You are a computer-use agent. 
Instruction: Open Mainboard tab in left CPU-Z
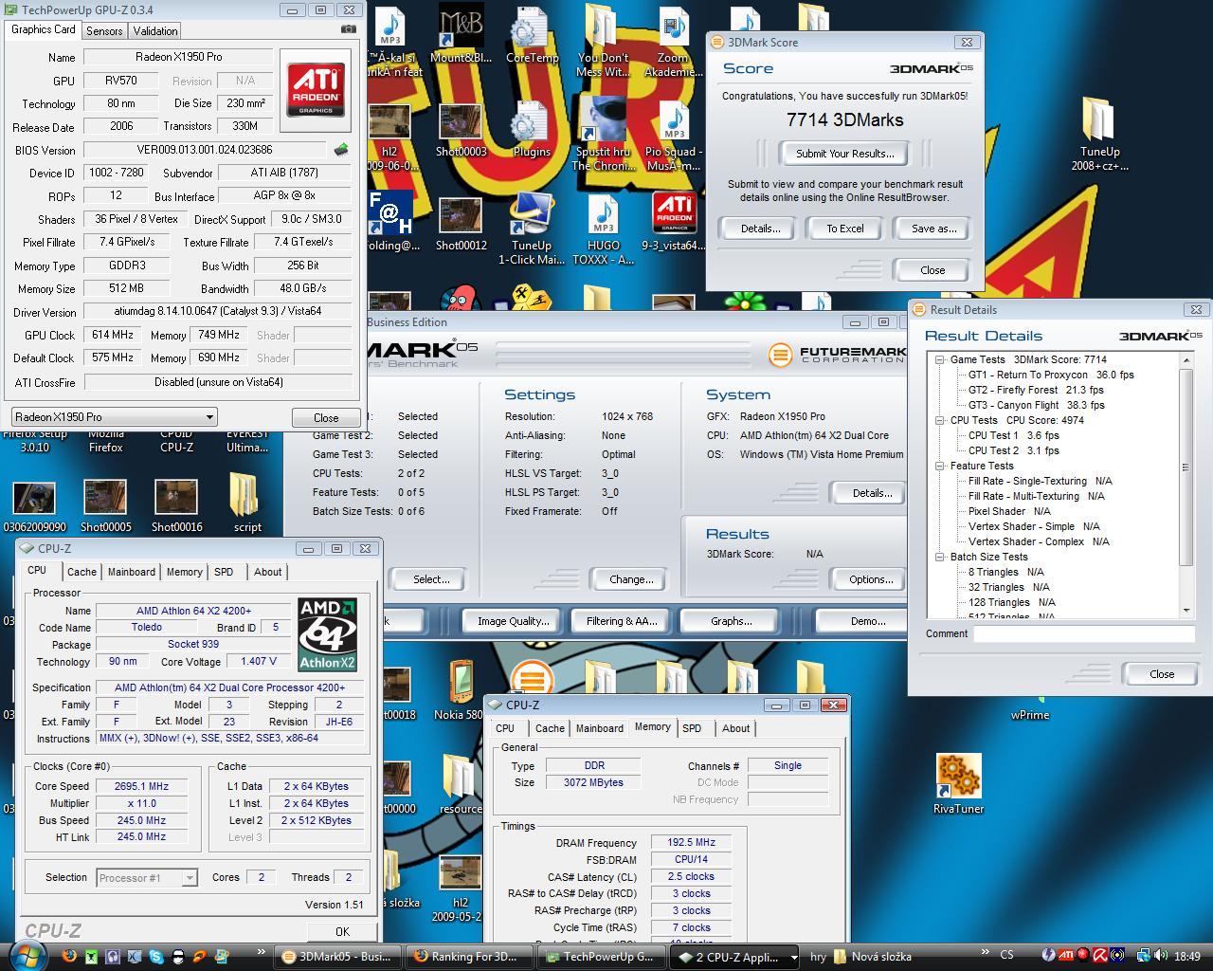132,572
